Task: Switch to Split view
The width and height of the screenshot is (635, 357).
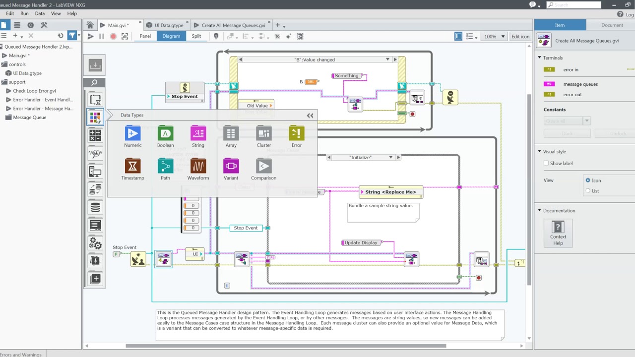Action: click(x=196, y=36)
